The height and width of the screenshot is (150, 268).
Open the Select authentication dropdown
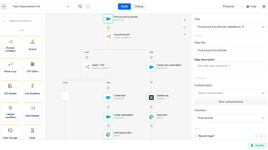(231, 93)
